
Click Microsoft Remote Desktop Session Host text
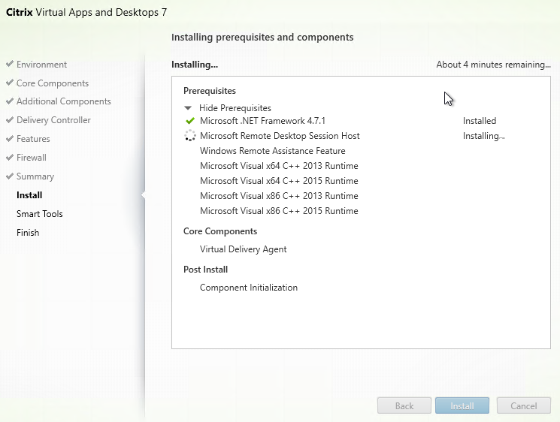tap(280, 136)
